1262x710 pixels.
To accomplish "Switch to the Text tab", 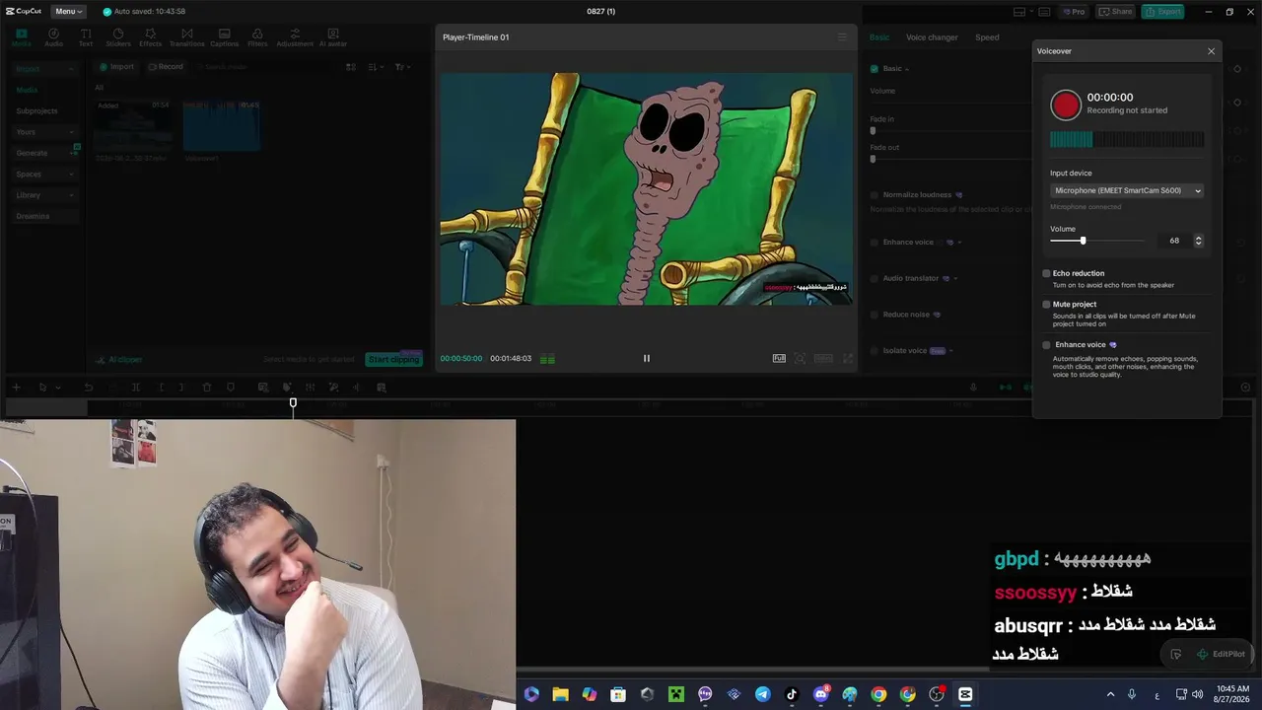I will [x=86, y=37].
